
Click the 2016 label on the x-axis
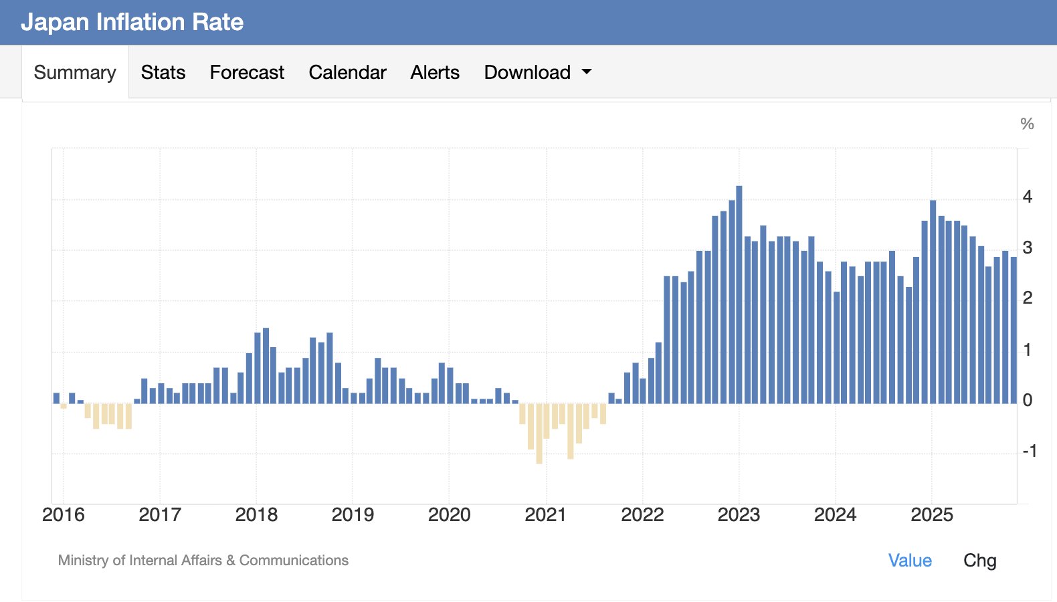tap(64, 515)
